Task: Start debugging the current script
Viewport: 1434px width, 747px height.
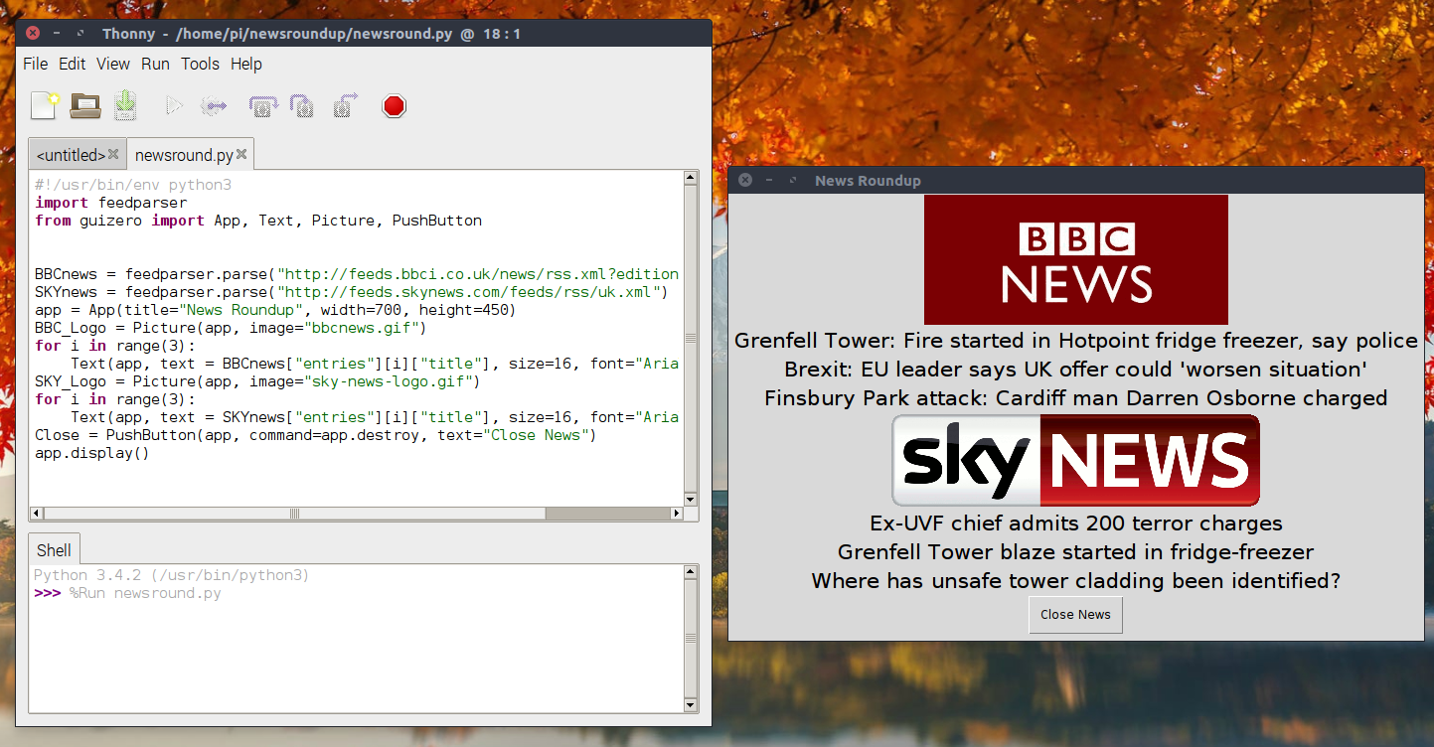Action: coord(214,105)
